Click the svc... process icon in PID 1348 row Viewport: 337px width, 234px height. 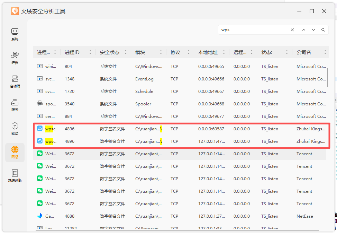(x=40, y=79)
